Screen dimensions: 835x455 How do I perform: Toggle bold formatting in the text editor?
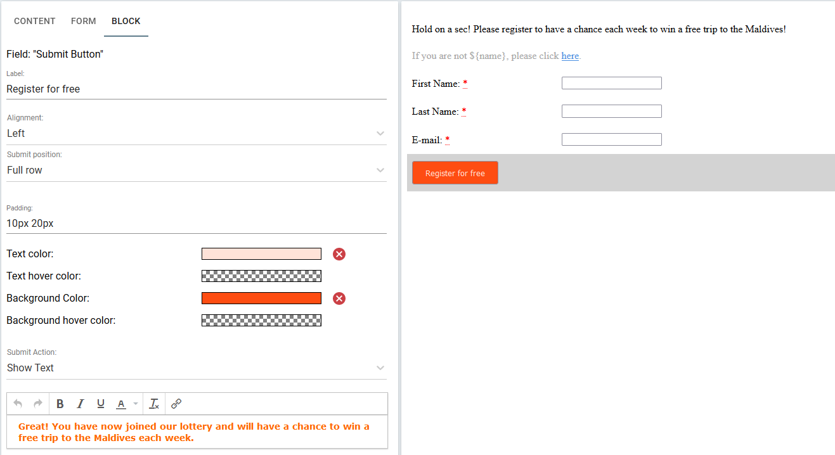[x=60, y=404]
